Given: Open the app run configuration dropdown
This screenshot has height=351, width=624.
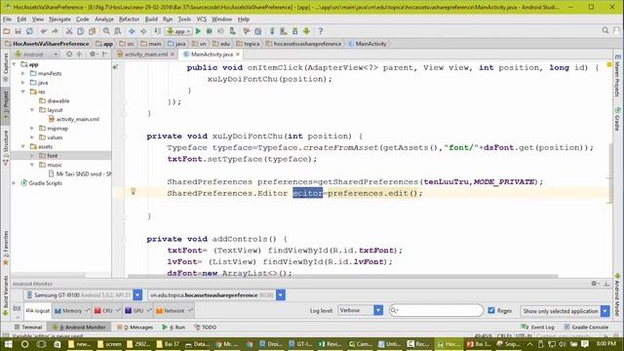Looking at the screenshot, I should pos(178,31).
